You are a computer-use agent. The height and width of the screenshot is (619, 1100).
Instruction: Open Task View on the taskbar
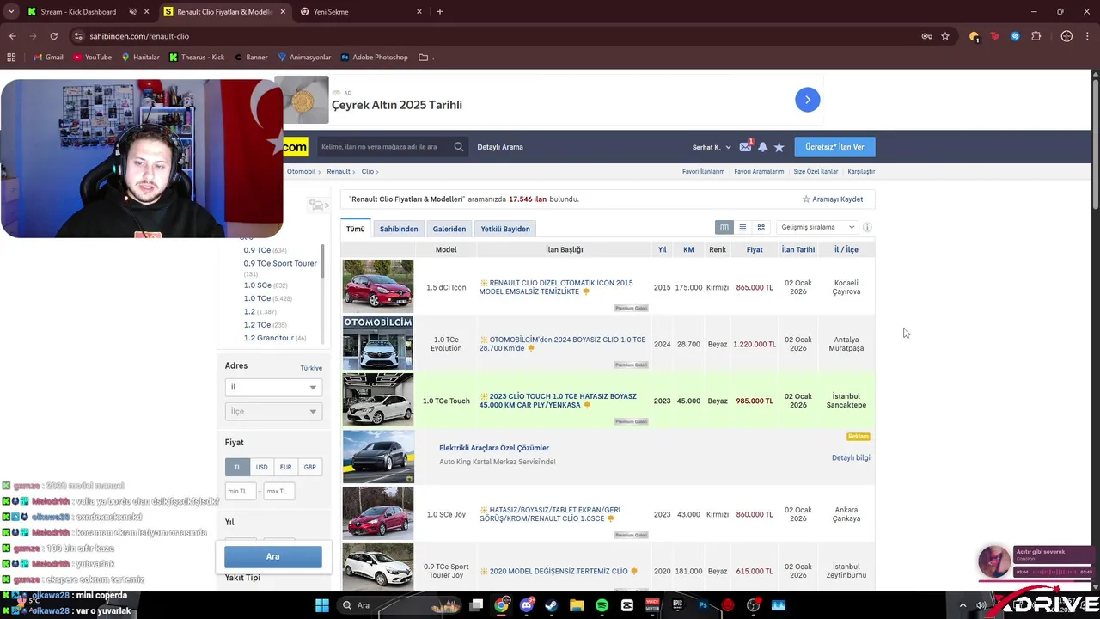[x=476, y=605]
